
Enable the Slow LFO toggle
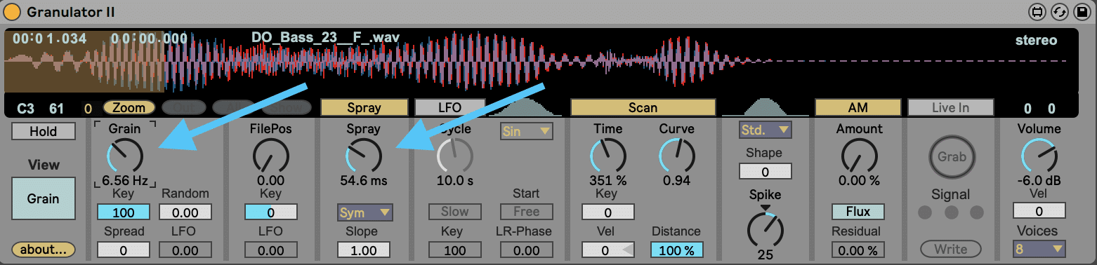pos(455,211)
